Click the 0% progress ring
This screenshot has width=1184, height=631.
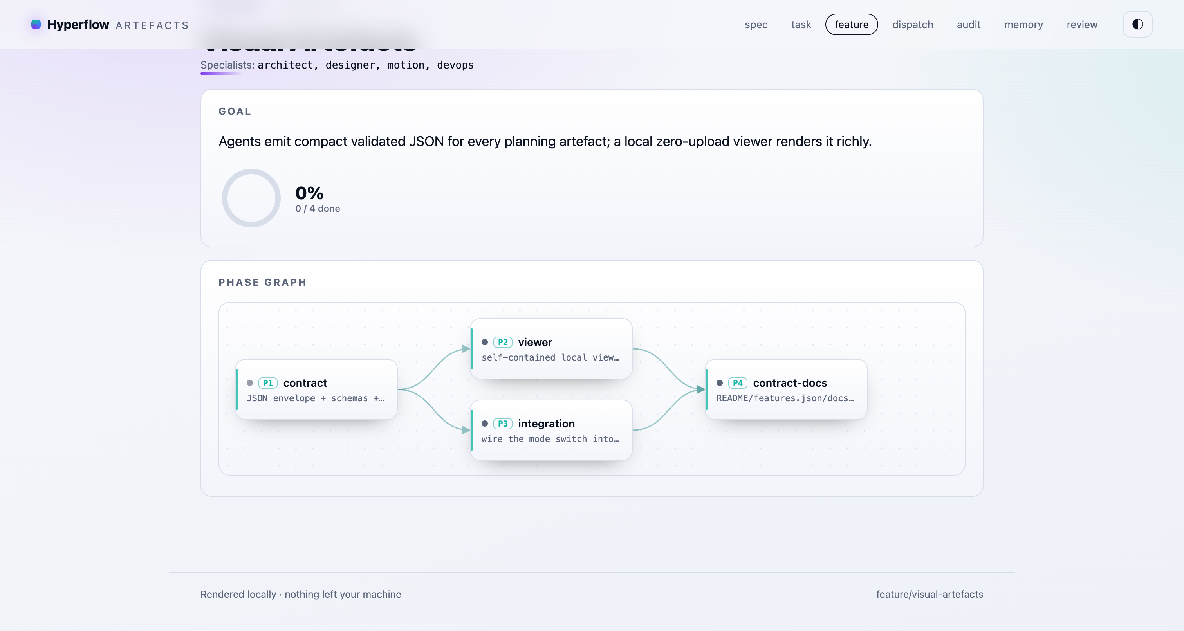coord(251,198)
